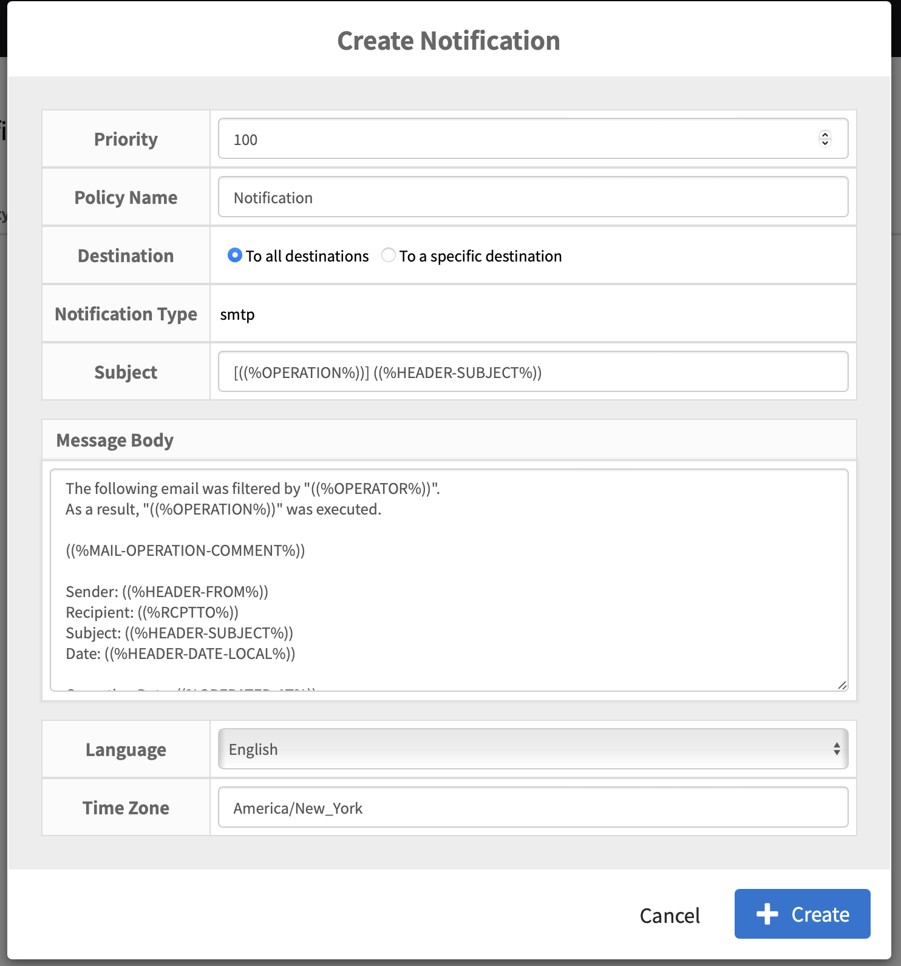The width and height of the screenshot is (901, 966).
Task: Select the 'To all destinations' radio button
Action: pos(235,255)
